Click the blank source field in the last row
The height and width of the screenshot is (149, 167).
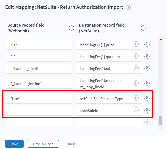pyautogui.click(x=39, y=123)
